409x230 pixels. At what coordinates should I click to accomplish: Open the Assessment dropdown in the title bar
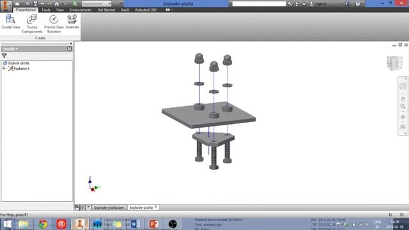pos(96,4)
